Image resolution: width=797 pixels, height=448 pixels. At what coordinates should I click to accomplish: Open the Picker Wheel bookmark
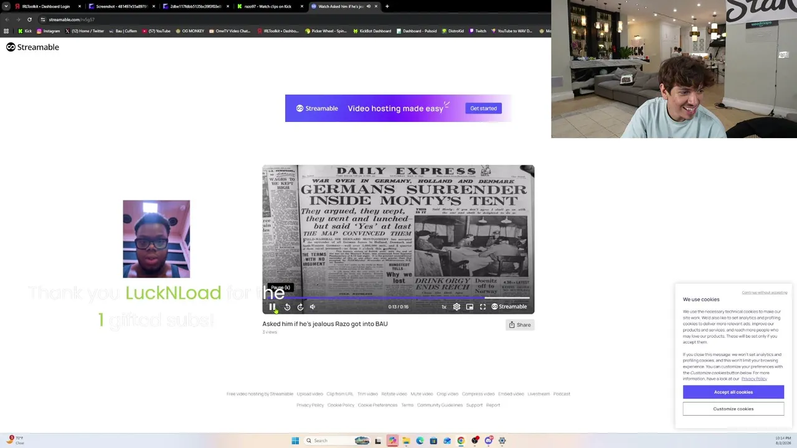(x=326, y=31)
